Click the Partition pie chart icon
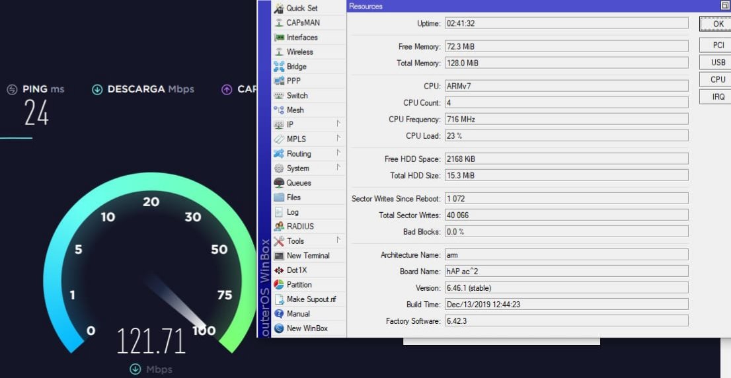Viewport: 731px width, 378px height. (279, 284)
